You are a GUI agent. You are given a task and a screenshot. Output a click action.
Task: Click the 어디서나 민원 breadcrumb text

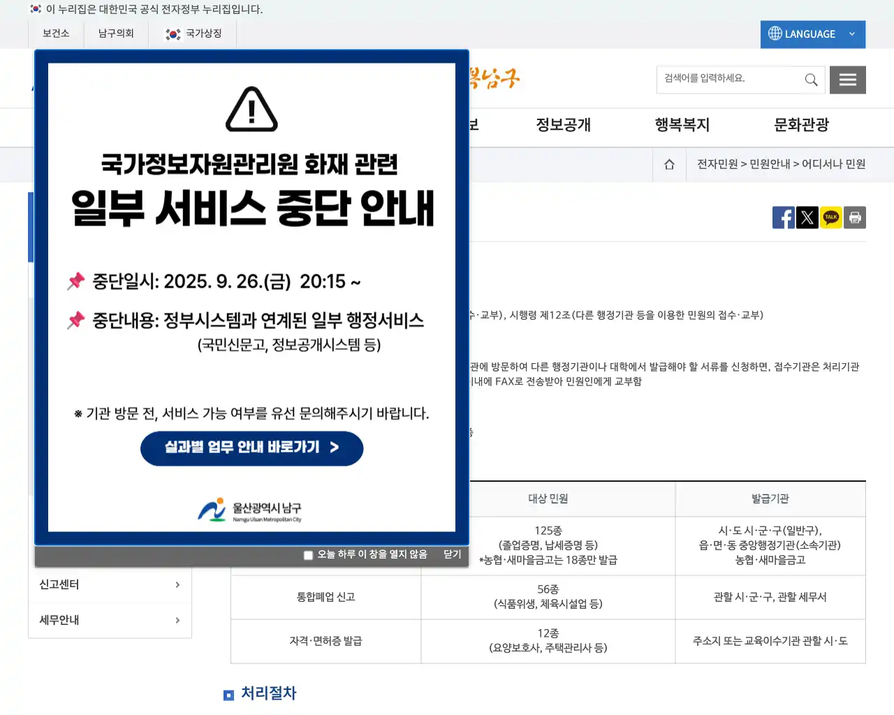833,164
